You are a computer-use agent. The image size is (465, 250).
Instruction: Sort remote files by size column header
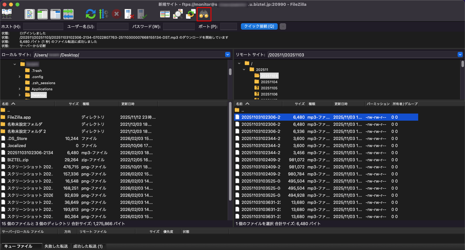(299, 104)
